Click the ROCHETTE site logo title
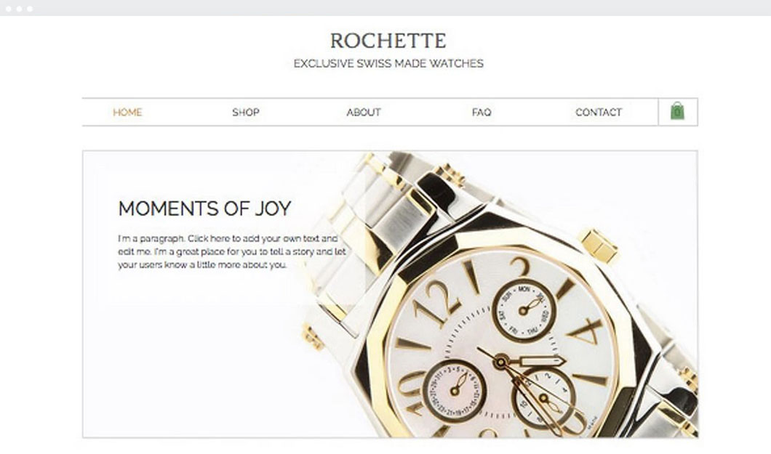 point(388,41)
